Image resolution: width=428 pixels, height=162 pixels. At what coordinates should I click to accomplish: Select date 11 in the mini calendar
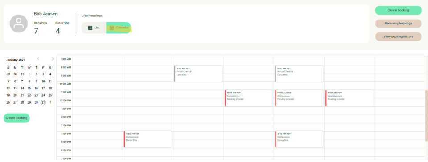tap(50, 81)
